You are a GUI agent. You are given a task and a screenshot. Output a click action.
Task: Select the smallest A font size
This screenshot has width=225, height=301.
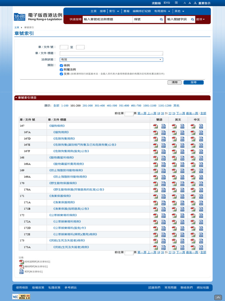click(185, 3)
